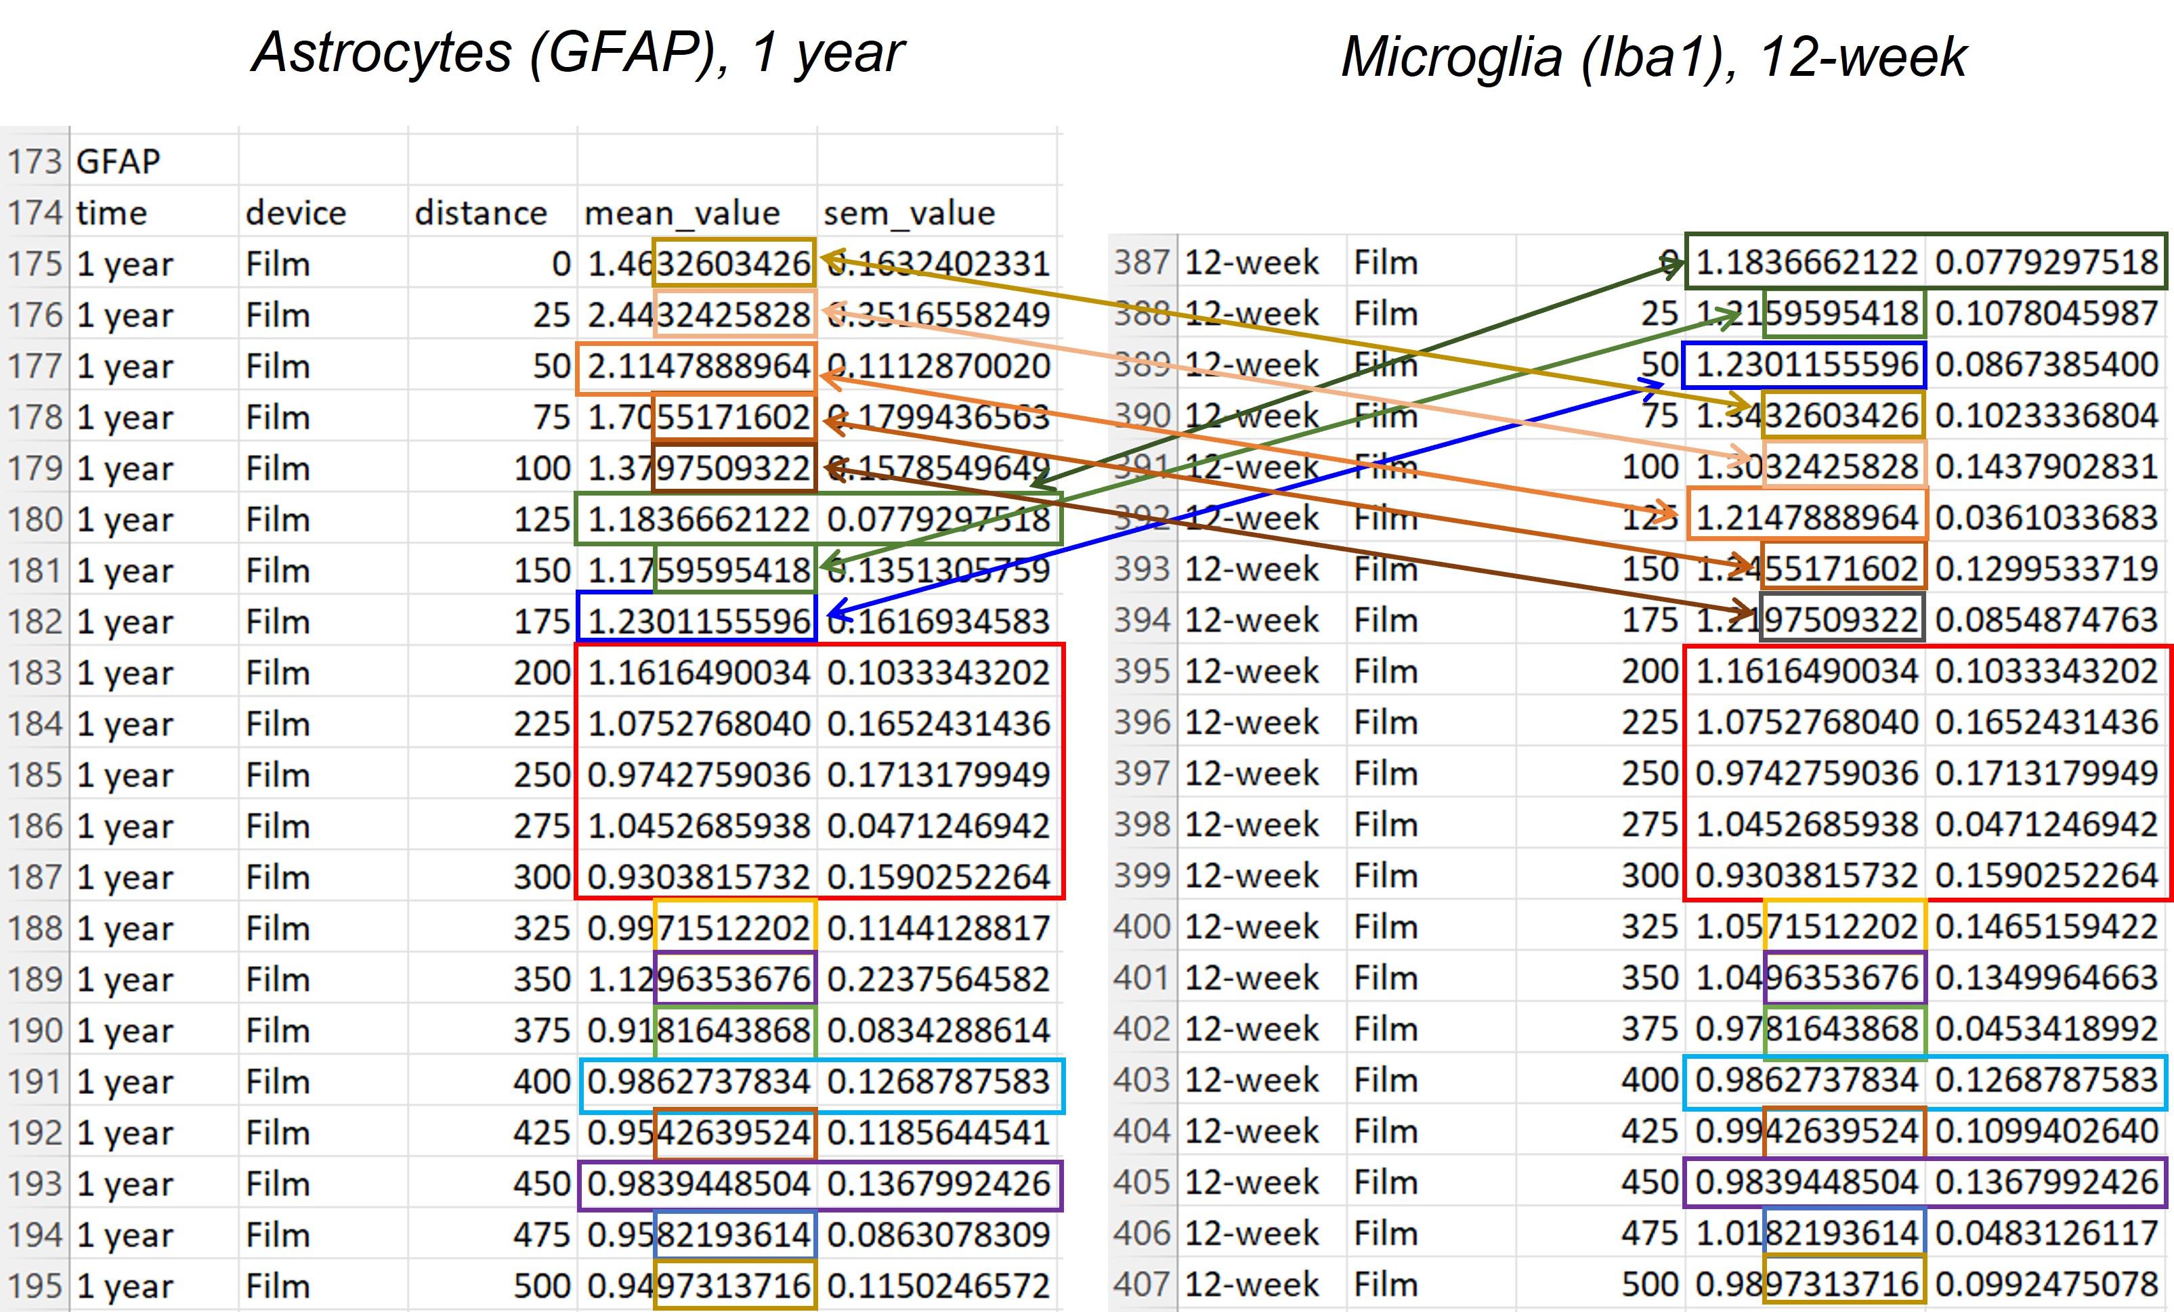Select the GFAP cell in row 173

pyautogui.click(x=119, y=161)
